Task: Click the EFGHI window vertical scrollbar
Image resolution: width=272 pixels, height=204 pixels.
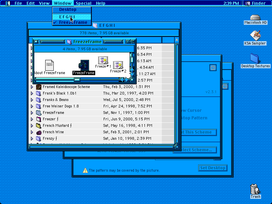Action: [177, 94]
